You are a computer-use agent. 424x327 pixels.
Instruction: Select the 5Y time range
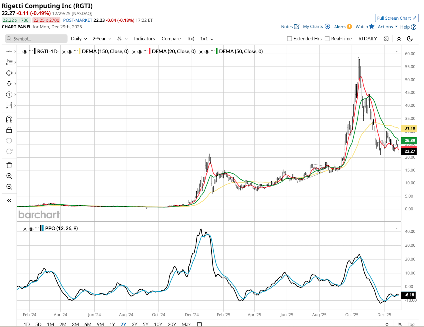pyautogui.click(x=145, y=324)
